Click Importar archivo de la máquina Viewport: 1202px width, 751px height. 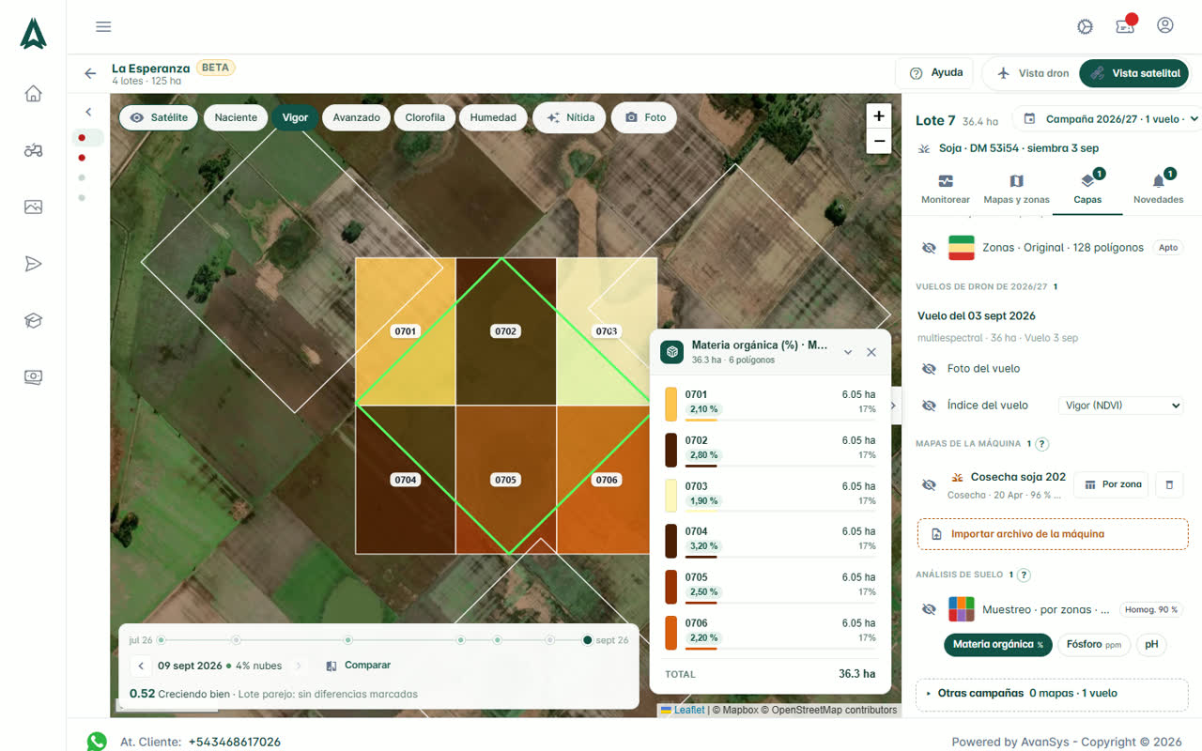1052,534
